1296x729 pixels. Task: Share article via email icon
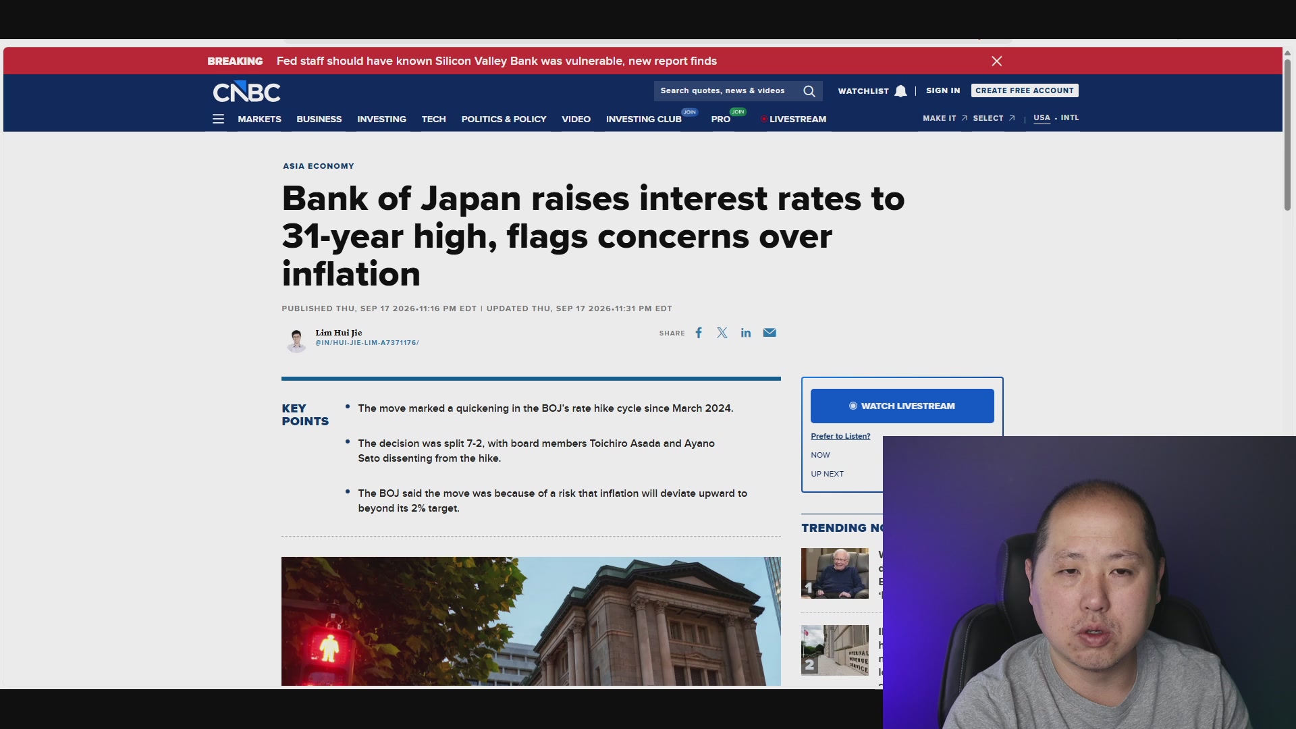769,333
